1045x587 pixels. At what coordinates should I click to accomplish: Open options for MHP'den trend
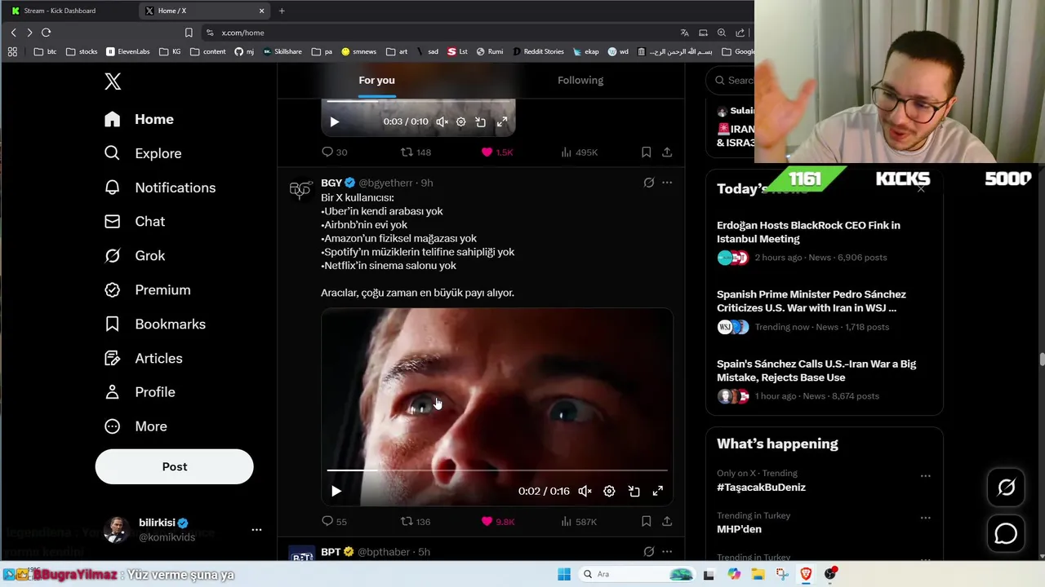[925, 518]
